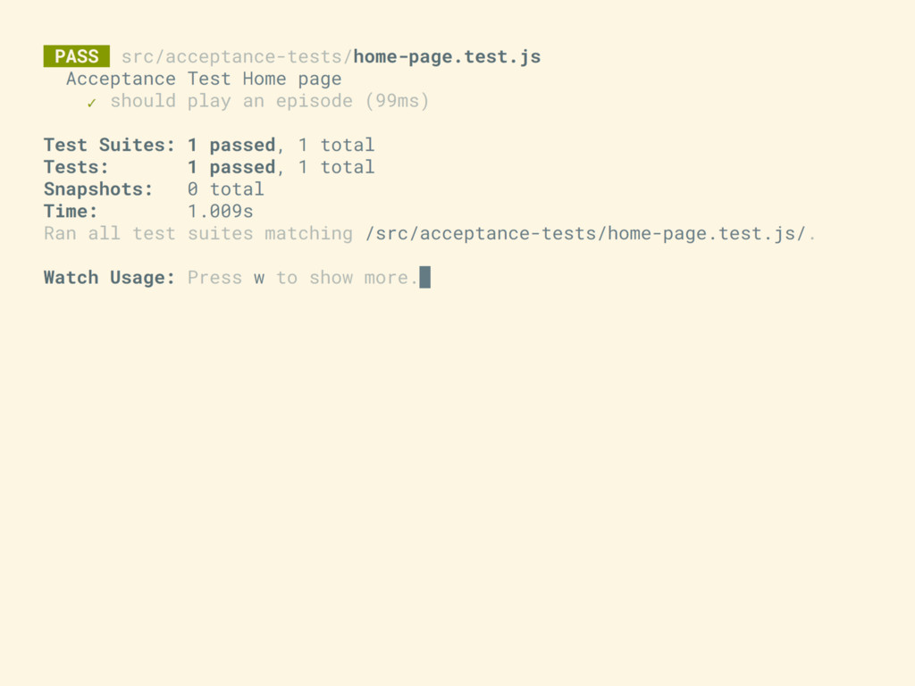Select the Tests: label
The image size is (915, 686).
77,167
